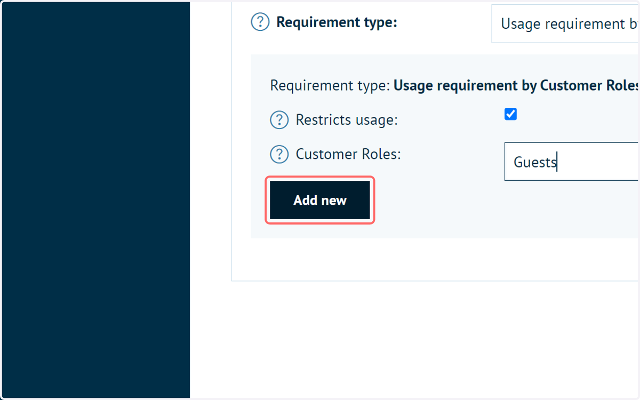This screenshot has width=640, height=400.
Task: Click the "Customer Roles:" label text
Action: 348,154
